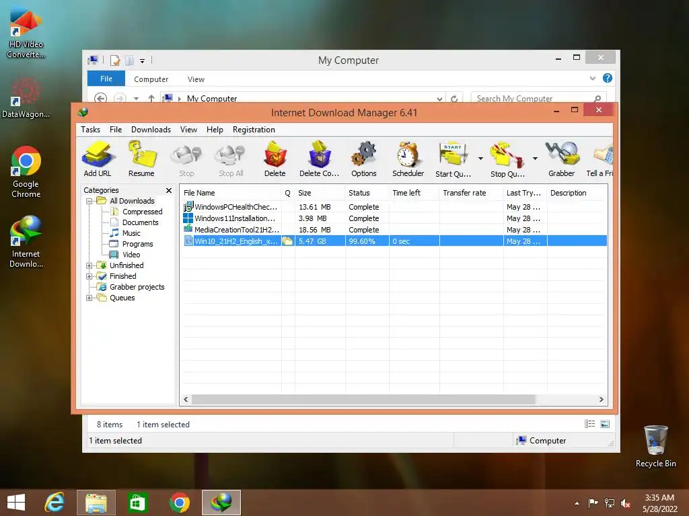The image size is (689, 516).
Task: Select WindowsPCHealthChec... download row
Action: 394,207
